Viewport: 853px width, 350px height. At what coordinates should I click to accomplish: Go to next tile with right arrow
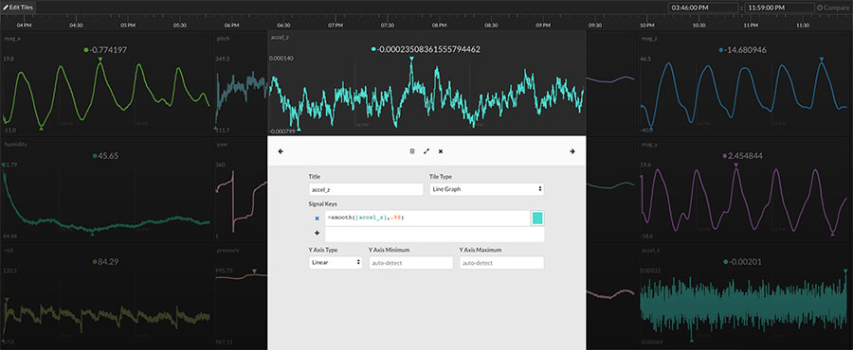pos(572,151)
